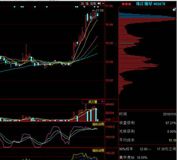Viewport: 177px width, 160px height.
Task: Select the latest cyan candlestick
Action: (98, 15)
